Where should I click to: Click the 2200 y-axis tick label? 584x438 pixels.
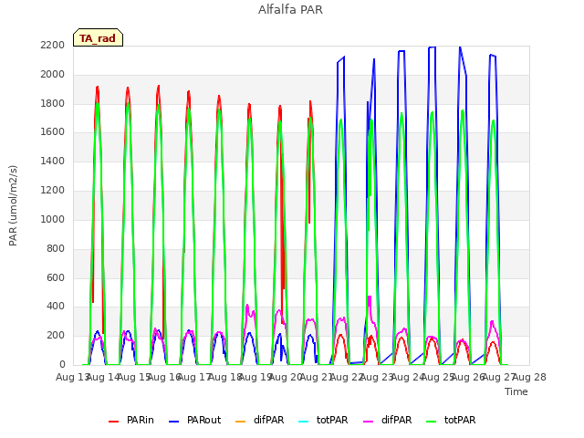(x=53, y=46)
